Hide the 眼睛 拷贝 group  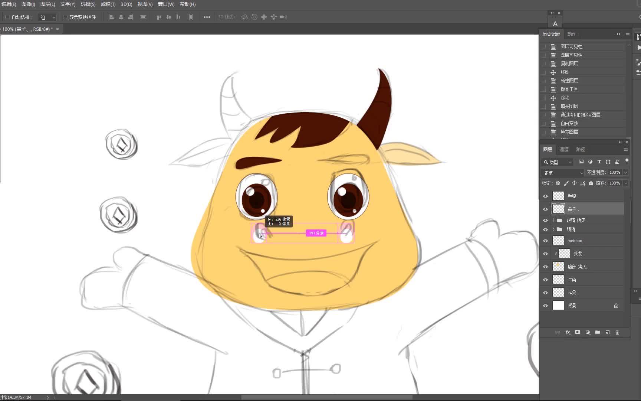pos(545,220)
